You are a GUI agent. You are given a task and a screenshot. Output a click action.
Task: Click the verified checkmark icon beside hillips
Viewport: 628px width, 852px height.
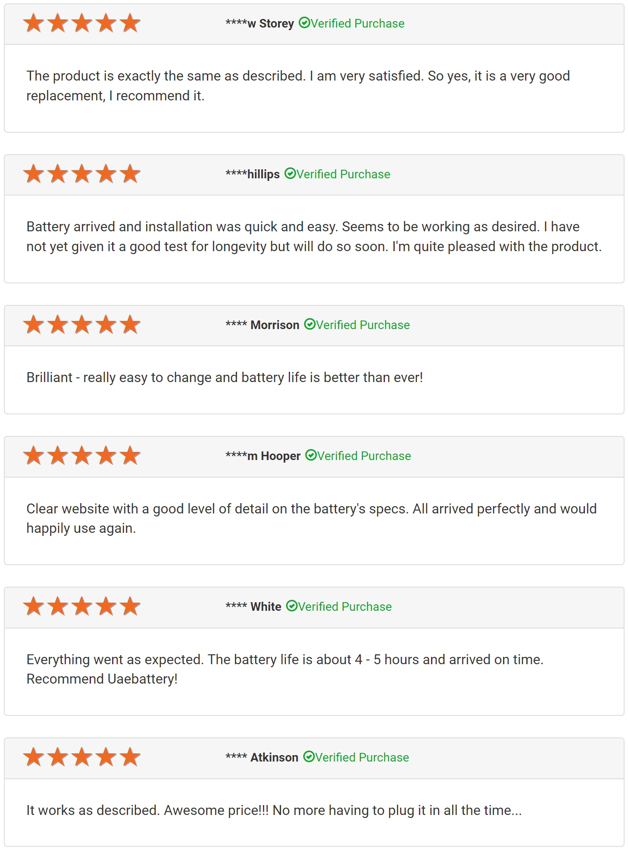tap(290, 174)
